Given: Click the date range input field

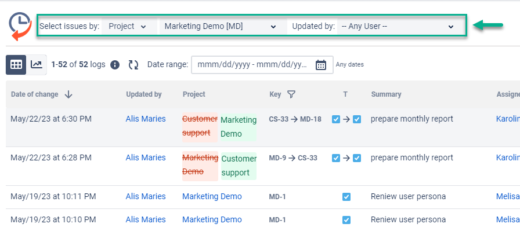Looking at the screenshot, I should 262,64.
